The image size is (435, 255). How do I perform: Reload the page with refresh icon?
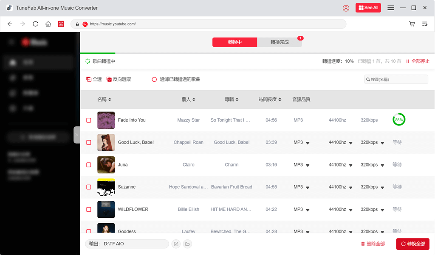point(35,24)
